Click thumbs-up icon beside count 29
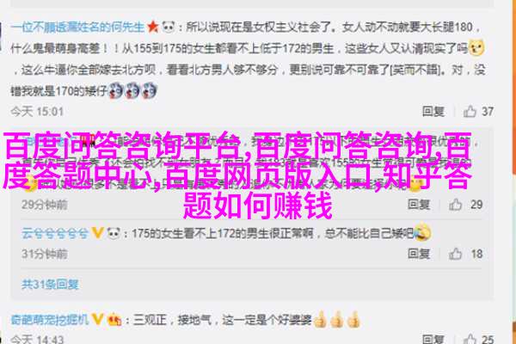Screen dimensions: 516x344 [x=456, y=205]
